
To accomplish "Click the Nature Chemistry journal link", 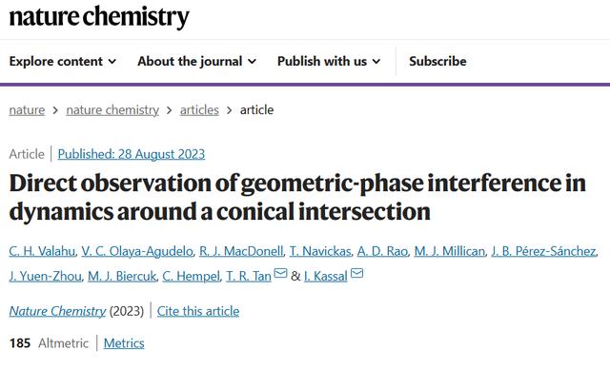I will pyautogui.click(x=57, y=311).
